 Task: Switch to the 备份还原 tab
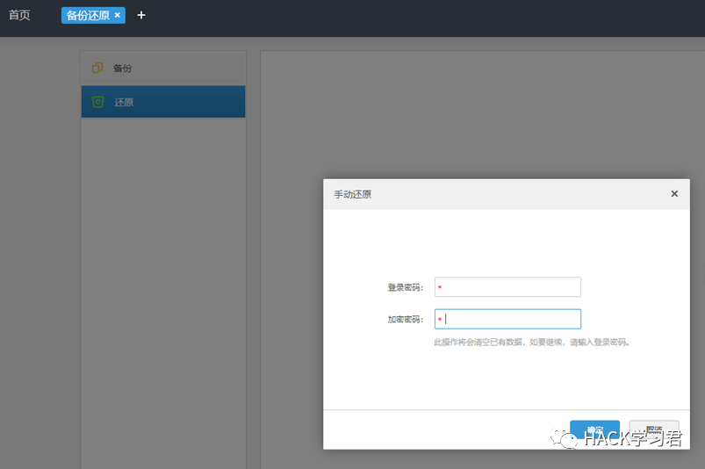88,15
